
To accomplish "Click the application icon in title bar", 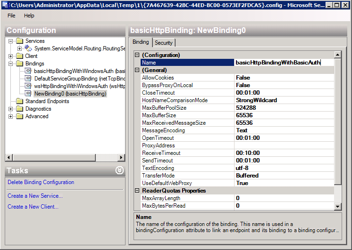I will (x=6, y=5).
